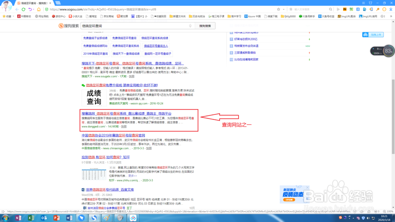Image resolution: width=395 pixels, height=222 pixels.
Task: Open Sogou browser from the taskbar
Action: tap(94, 218)
